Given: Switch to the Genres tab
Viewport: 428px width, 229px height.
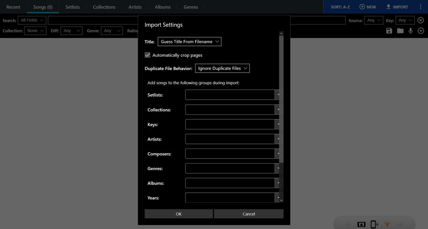Looking at the screenshot, I should (191, 7).
